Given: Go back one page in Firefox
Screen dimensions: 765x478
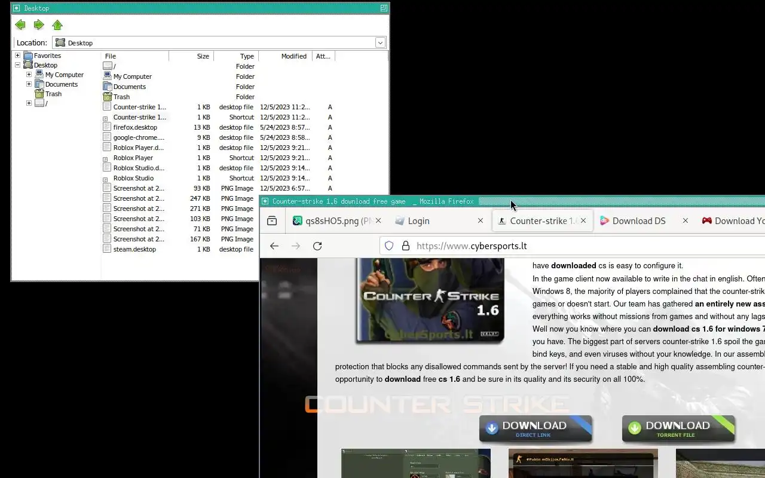Looking at the screenshot, I should (x=274, y=246).
